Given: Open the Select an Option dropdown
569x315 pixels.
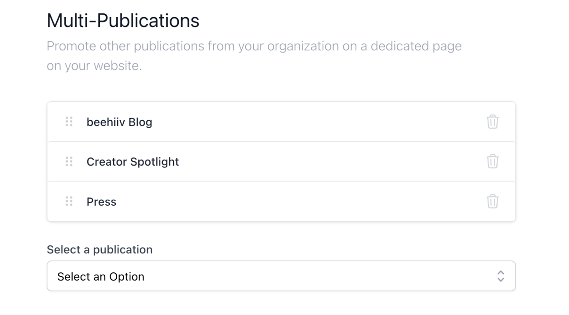Looking at the screenshot, I should point(281,276).
